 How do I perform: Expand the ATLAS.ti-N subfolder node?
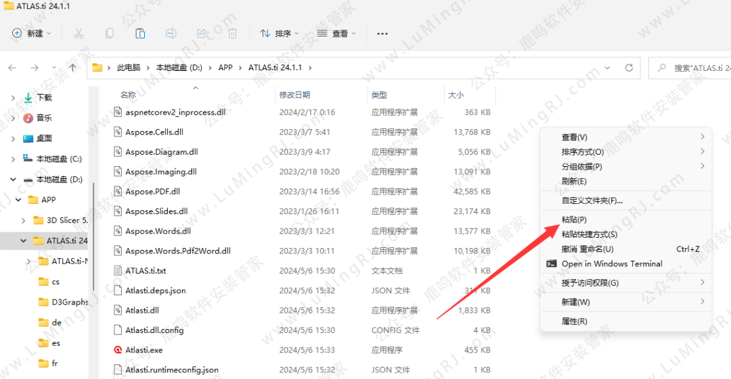(x=29, y=261)
